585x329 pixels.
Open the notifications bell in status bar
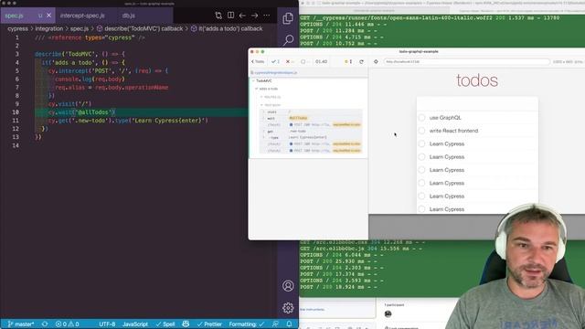pos(289,324)
